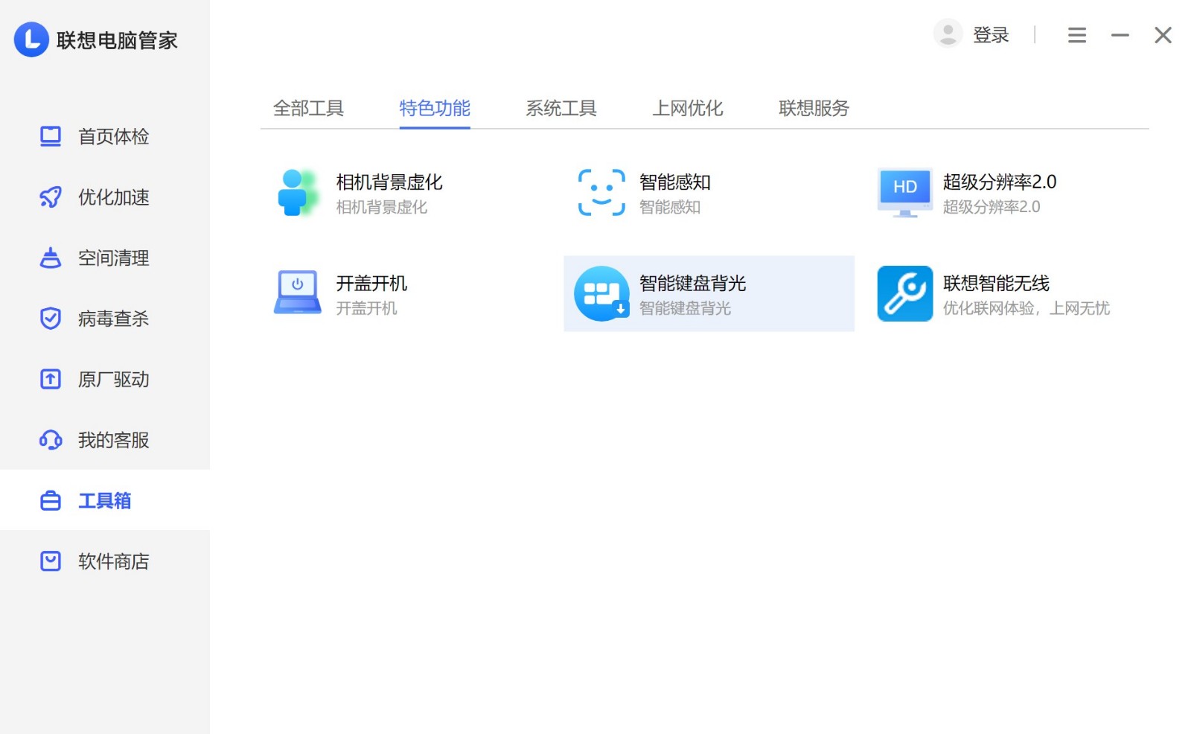1191x734 pixels.
Task: Click the user avatar icon
Action: coord(948,33)
